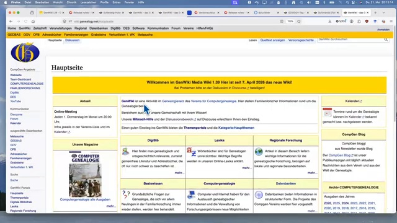The width and height of the screenshot is (397, 223).
Task: Bookmark the page with the star icon
Action: point(299,22)
